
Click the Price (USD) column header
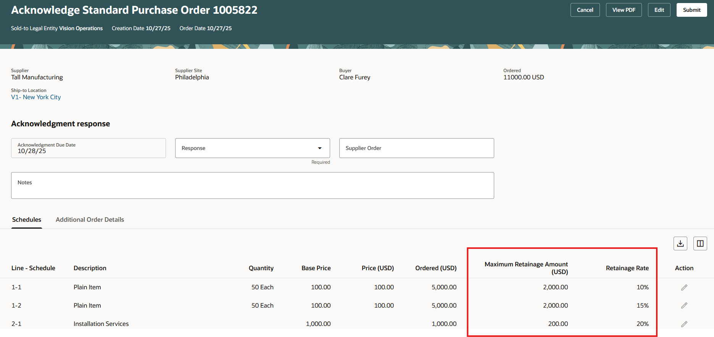click(378, 268)
